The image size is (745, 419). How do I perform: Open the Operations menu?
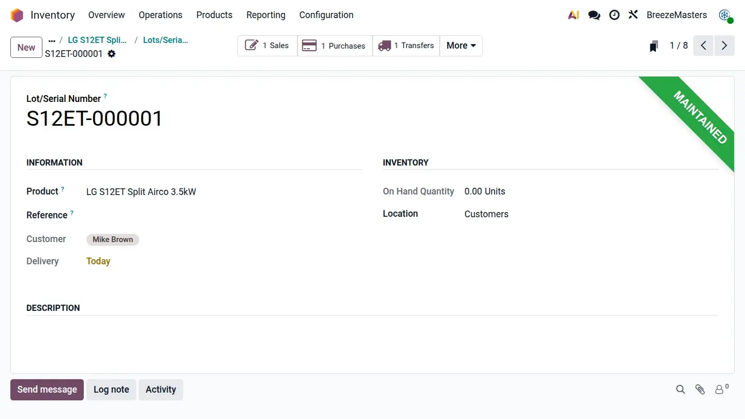pos(160,15)
